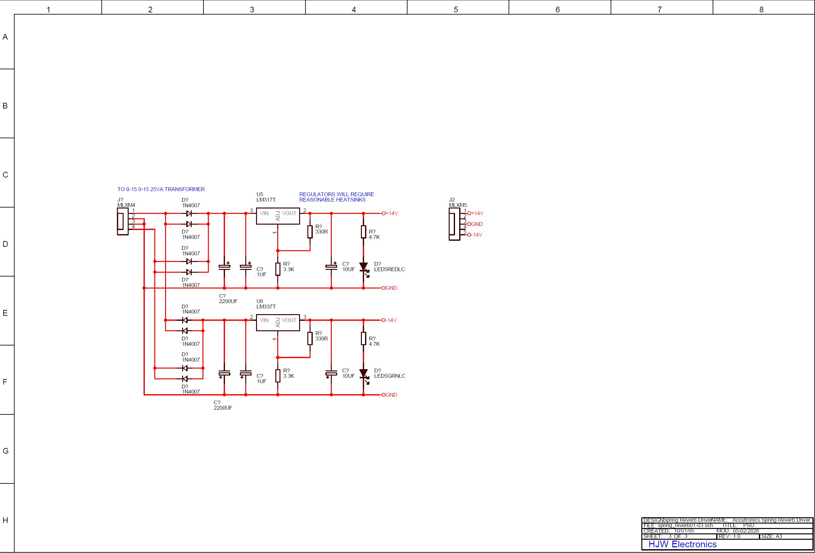The width and height of the screenshot is (815, 553).
Task: Click the column 4 header in the border
Action: 354,9
